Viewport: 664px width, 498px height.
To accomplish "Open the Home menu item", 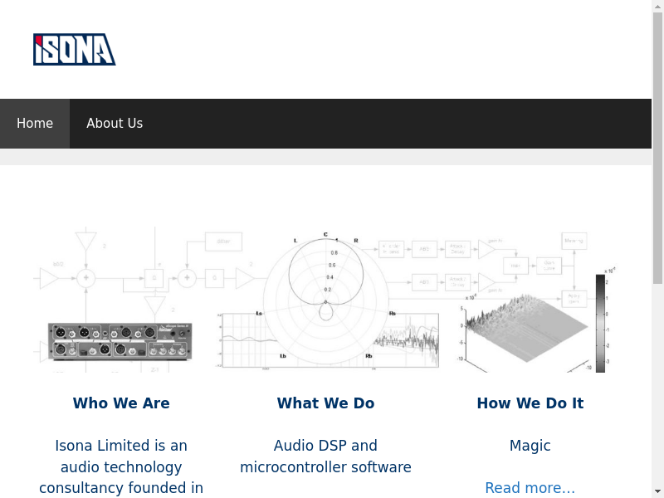I will coord(35,124).
